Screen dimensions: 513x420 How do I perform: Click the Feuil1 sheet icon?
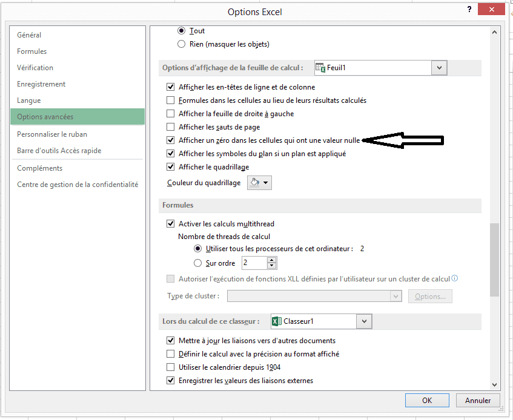tap(320, 68)
